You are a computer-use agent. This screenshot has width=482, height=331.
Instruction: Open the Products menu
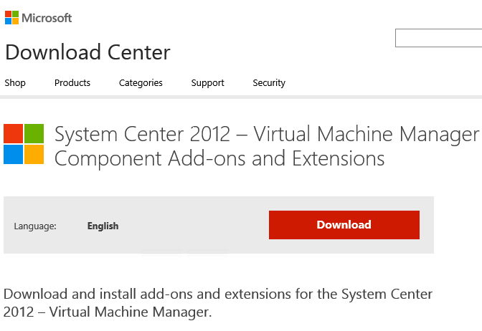[x=72, y=83]
